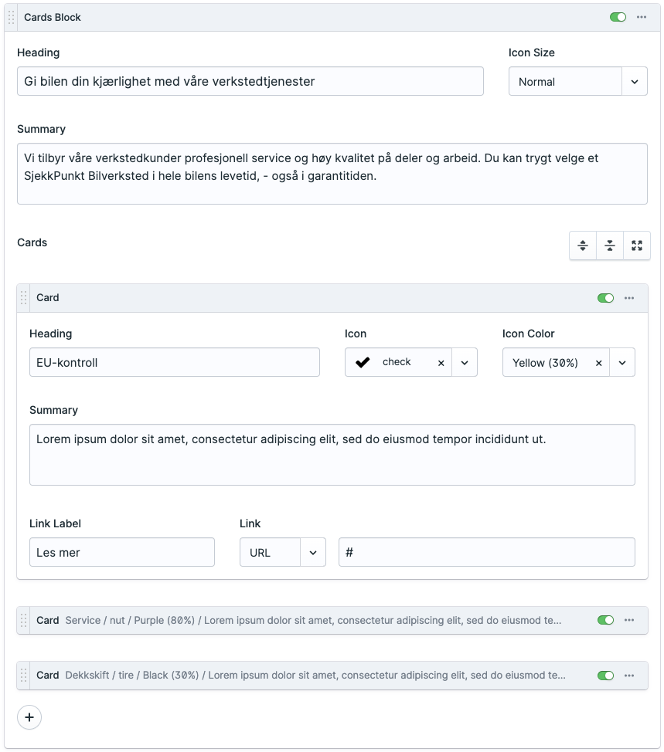Click the collapse all cards icon

point(610,246)
